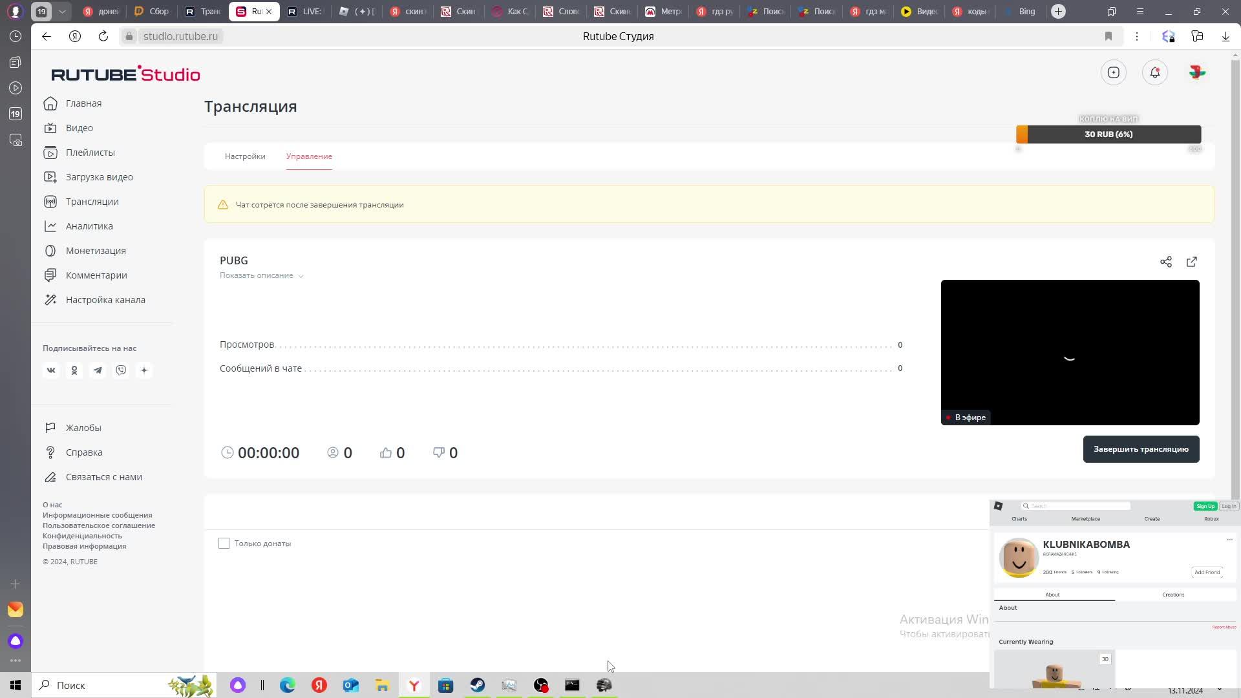Switch to the Настройки tab
This screenshot has height=698, width=1241.
tap(245, 156)
